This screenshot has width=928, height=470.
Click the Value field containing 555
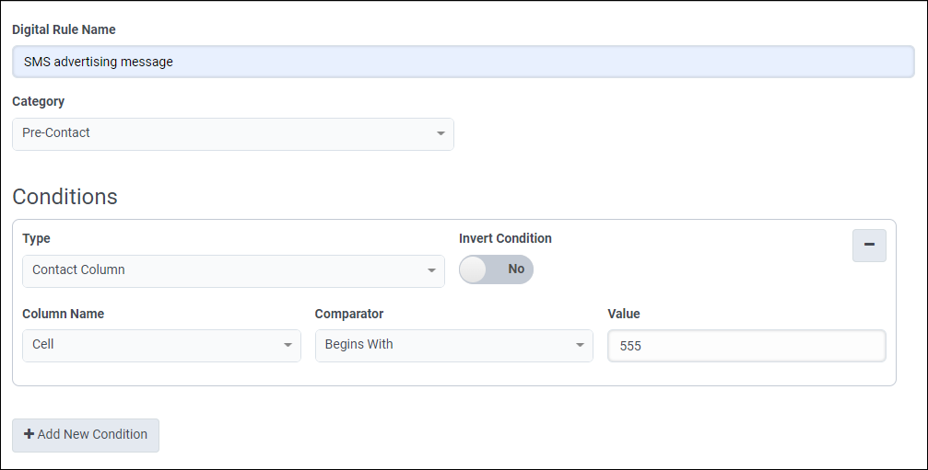(x=746, y=346)
